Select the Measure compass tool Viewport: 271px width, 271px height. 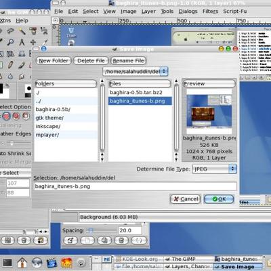(22, 42)
